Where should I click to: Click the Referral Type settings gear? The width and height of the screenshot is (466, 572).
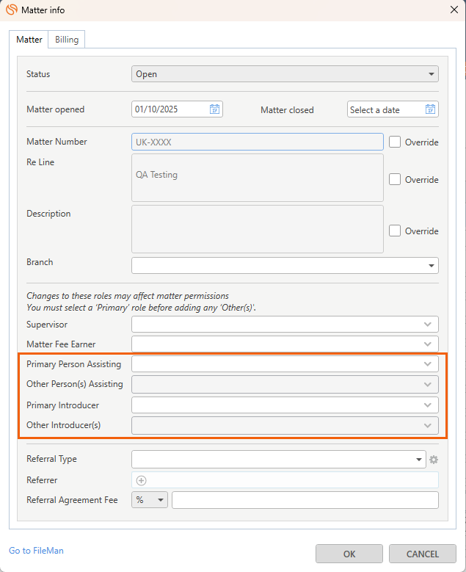(433, 460)
